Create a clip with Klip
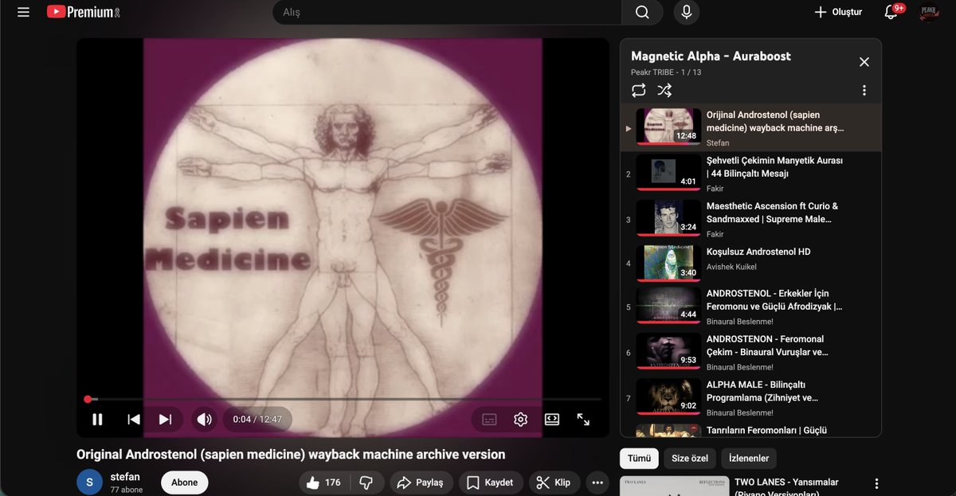Screen dimensions: 956x496 coord(554,482)
